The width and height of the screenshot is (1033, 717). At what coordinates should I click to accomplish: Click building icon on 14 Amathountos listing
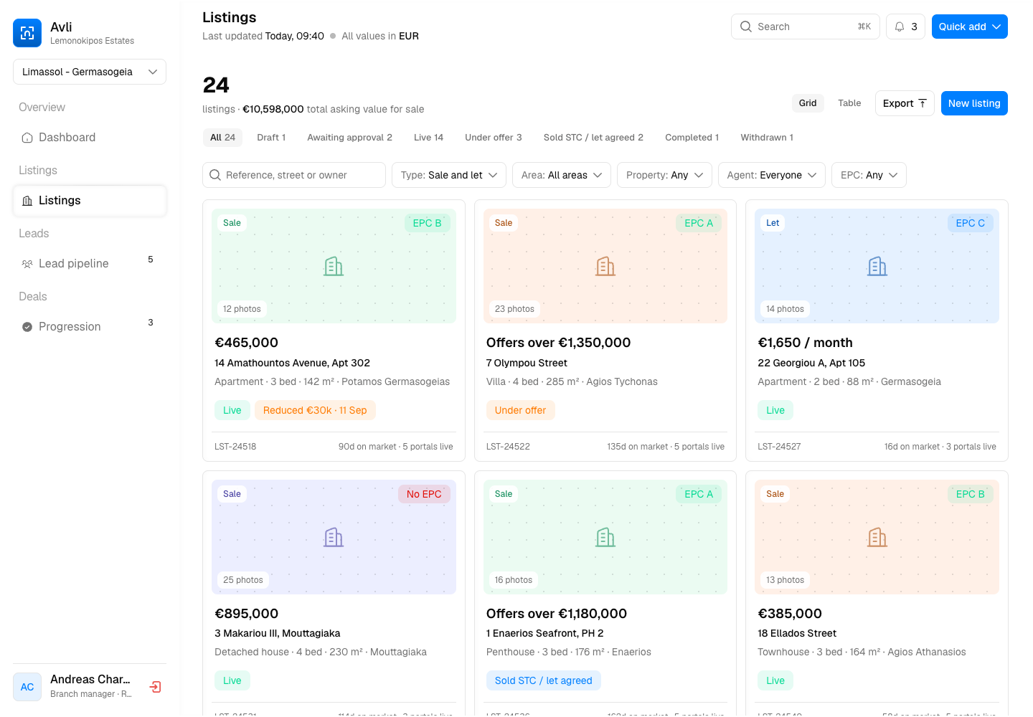click(334, 266)
